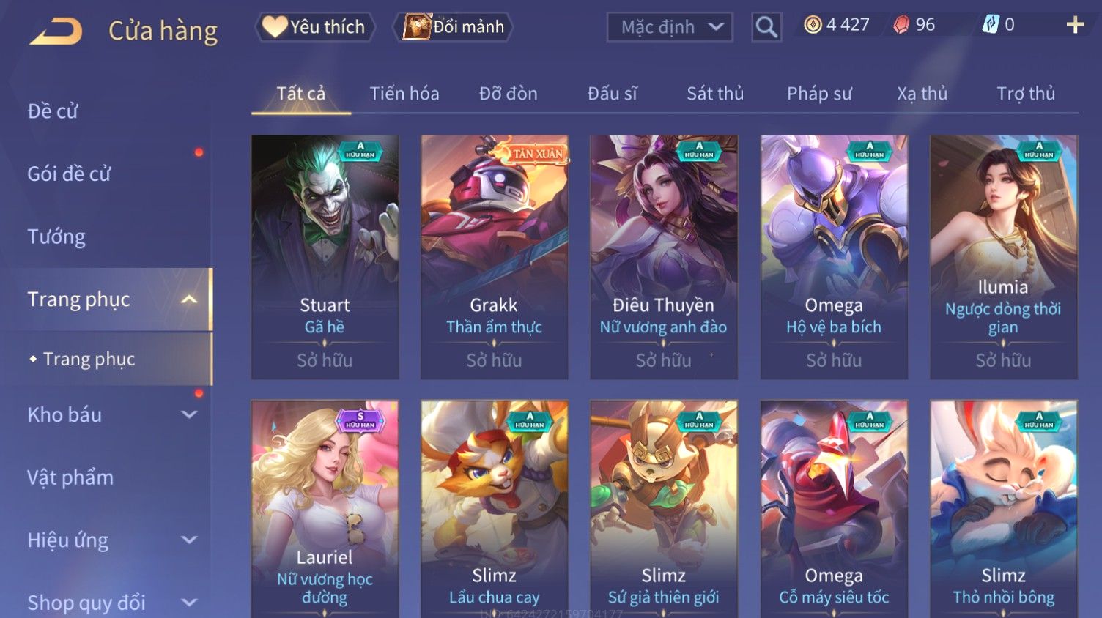
Task: Go to Tướng in sidebar
Action: point(56,237)
